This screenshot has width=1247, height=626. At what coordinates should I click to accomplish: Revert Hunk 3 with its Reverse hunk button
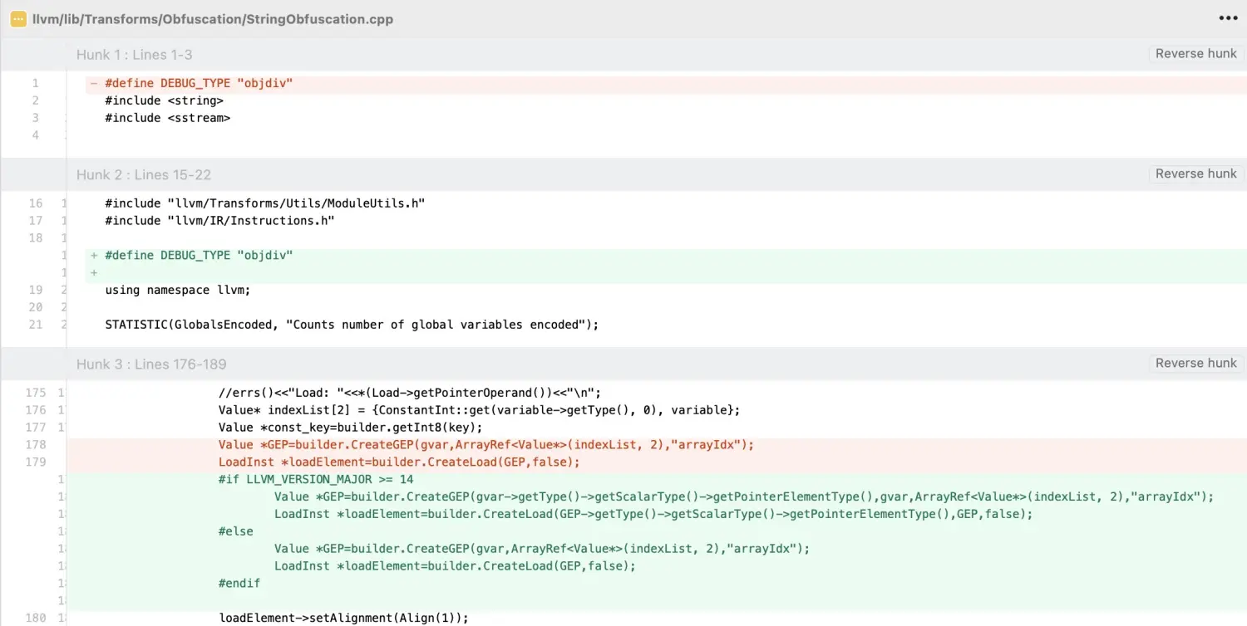coord(1195,363)
